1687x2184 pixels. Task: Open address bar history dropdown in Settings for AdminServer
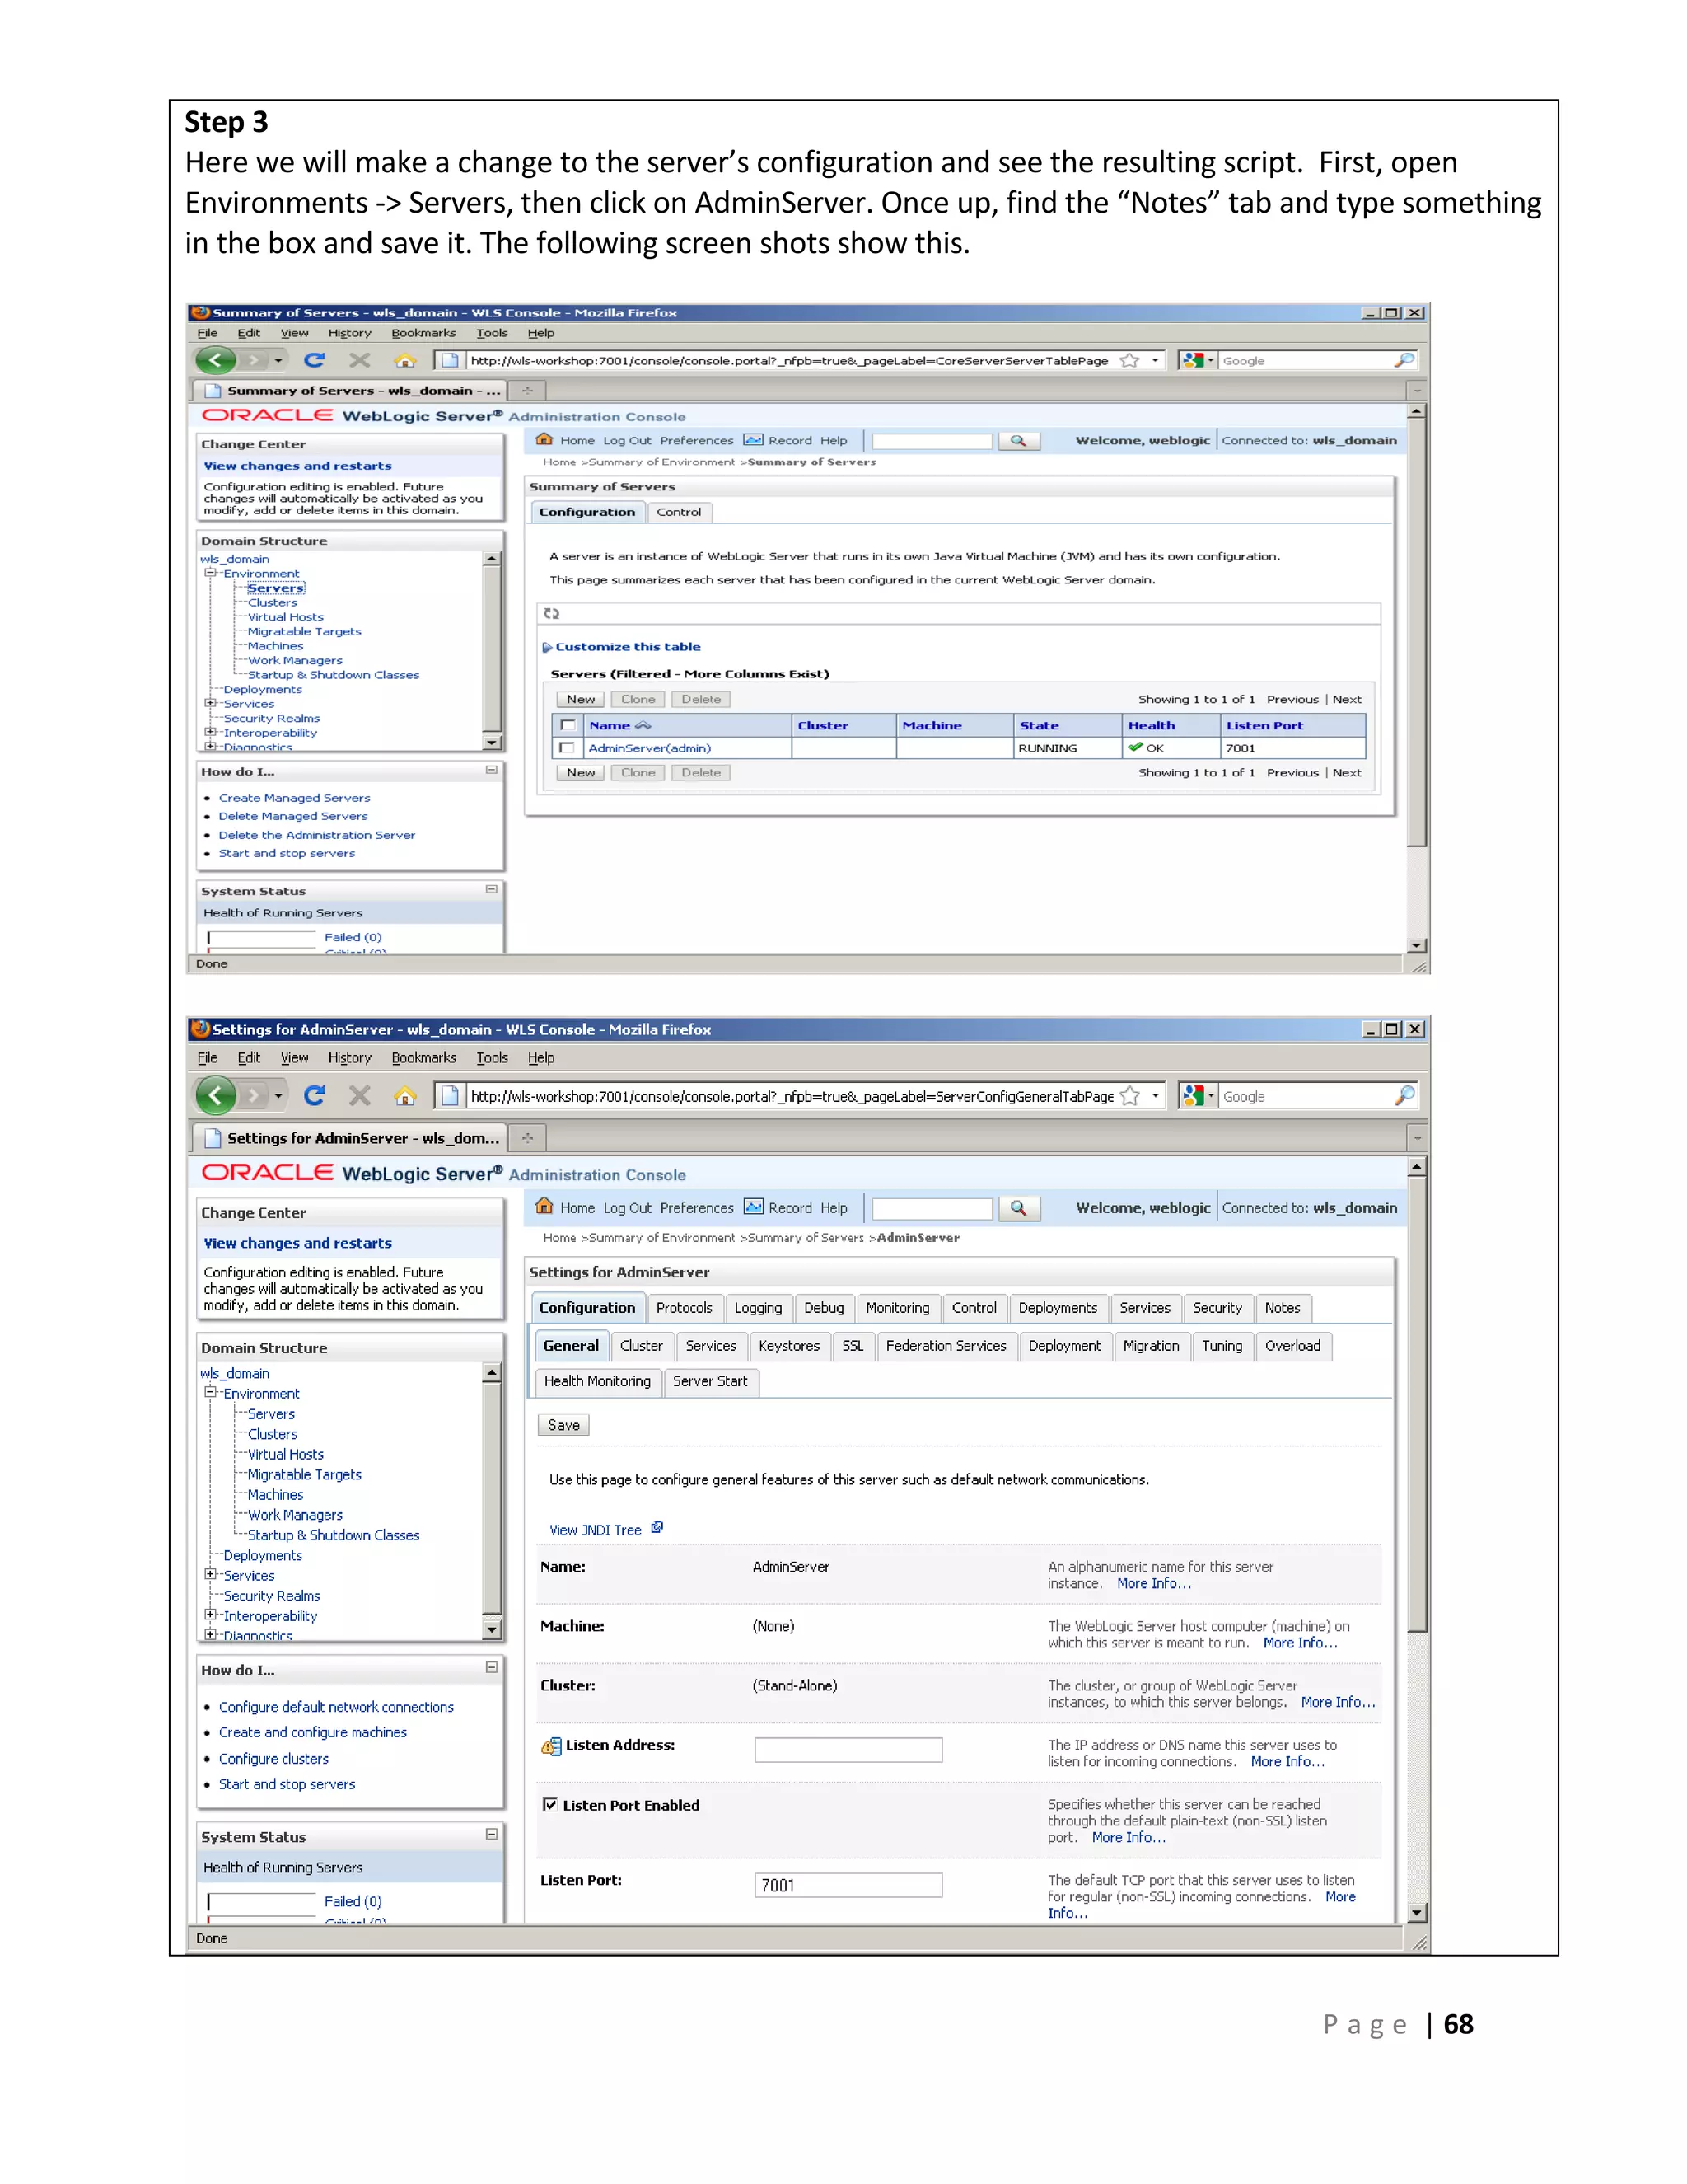click(1156, 1096)
